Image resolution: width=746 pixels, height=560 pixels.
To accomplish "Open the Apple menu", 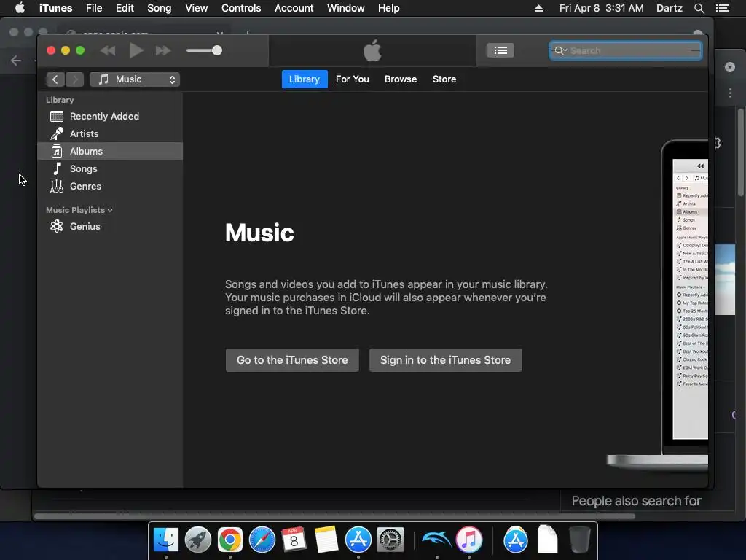I will pyautogui.click(x=20, y=8).
